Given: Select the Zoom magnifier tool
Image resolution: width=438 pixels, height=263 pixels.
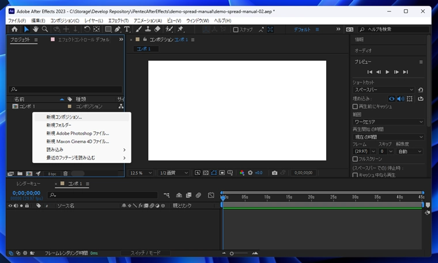Looking at the screenshot, I should tap(45, 29).
